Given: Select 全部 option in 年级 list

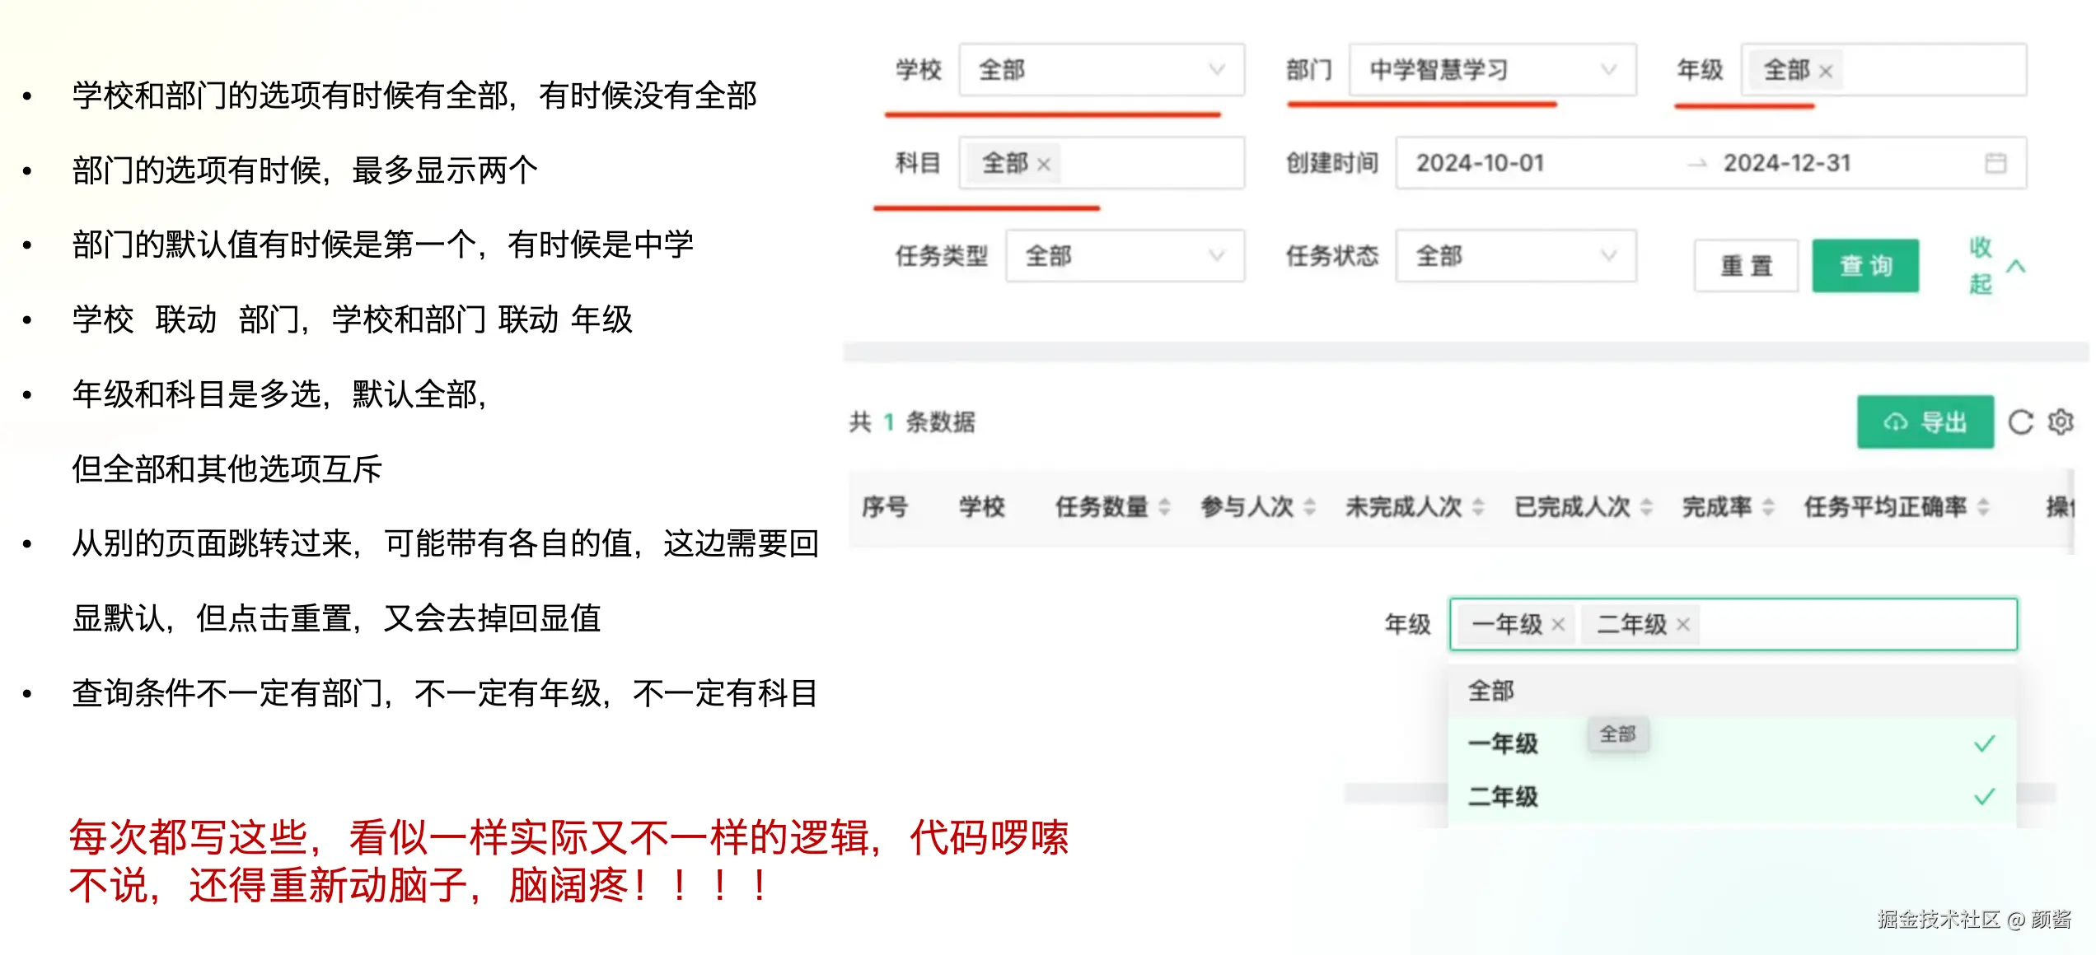Looking at the screenshot, I should (x=1491, y=691).
